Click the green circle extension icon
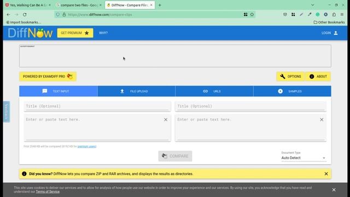350x197 pixels. (x=317, y=15)
